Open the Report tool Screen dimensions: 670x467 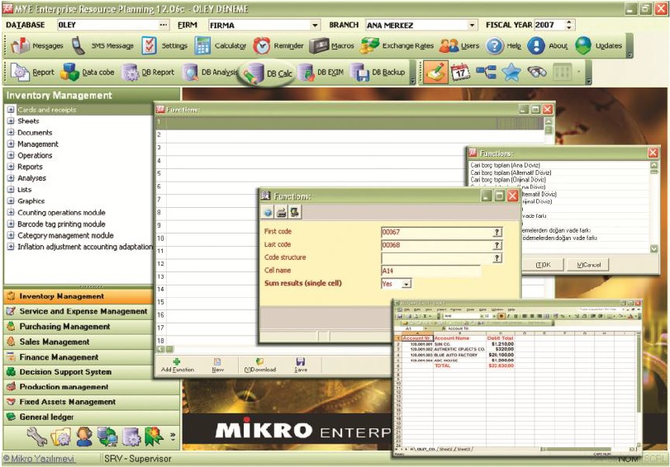(32, 72)
